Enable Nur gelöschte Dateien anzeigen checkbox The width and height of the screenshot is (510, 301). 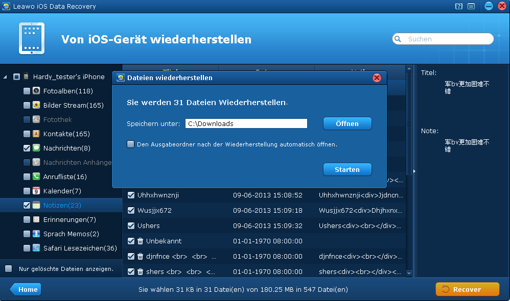point(9,268)
